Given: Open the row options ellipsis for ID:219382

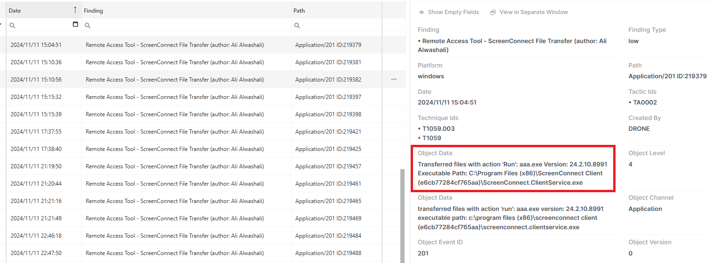Looking at the screenshot, I should 394,80.
